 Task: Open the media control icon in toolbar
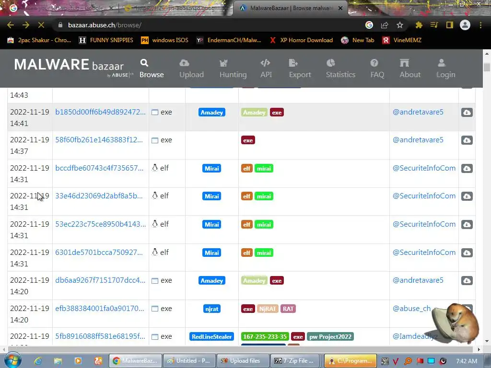[434, 25]
